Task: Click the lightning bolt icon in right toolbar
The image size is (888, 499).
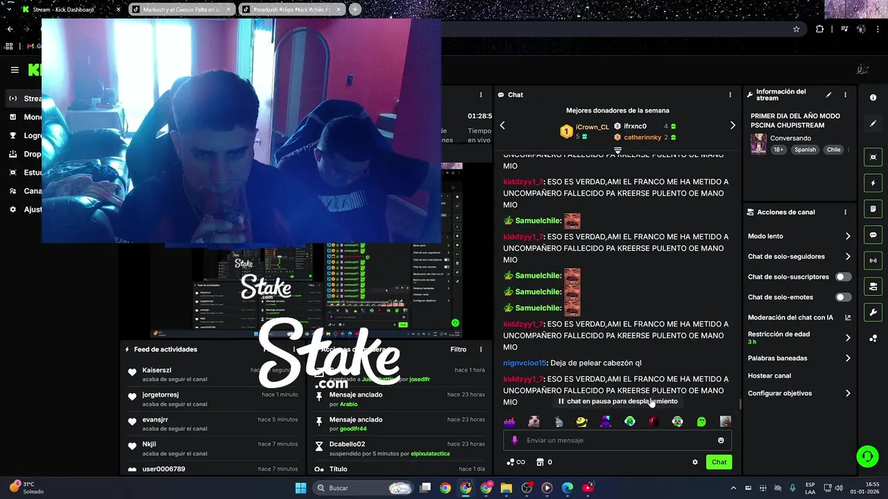Action: pos(873,183)
